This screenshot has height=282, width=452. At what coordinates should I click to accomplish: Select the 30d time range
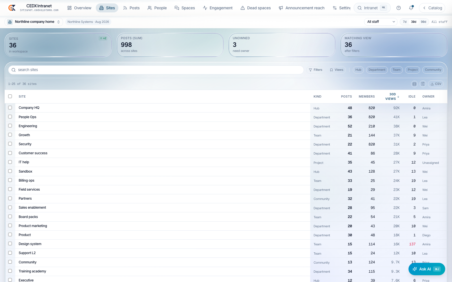click(x=414, y=22)
